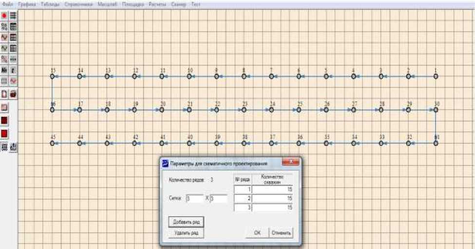Click the Удалить ряд button

click(x=186, y=233)
